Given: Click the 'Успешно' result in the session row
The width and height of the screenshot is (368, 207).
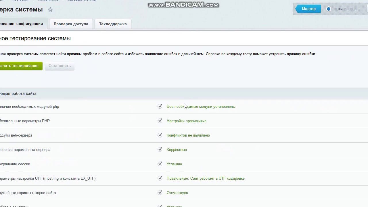Looking at the screenshot, I should coord(174,164).
